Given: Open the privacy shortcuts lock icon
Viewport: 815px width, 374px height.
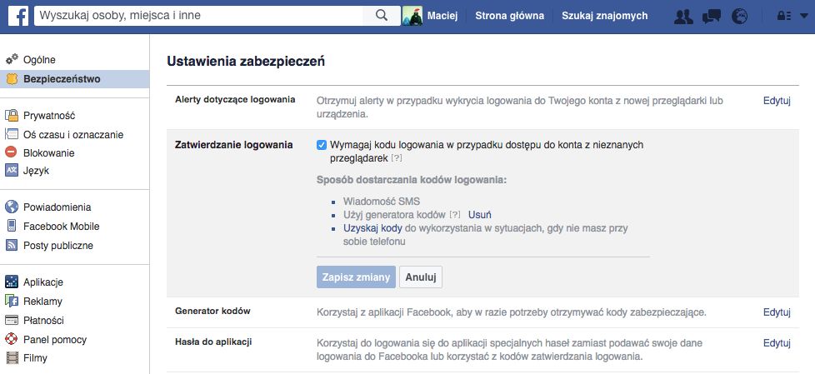Looking at the screenshot, I should [783, 16].
